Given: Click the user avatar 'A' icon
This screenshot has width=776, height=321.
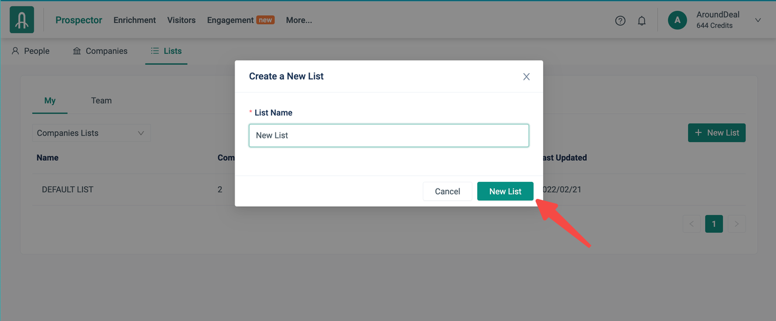Looking at the screenshot, I should [677, 20].
